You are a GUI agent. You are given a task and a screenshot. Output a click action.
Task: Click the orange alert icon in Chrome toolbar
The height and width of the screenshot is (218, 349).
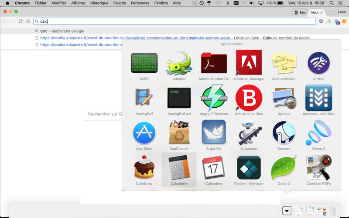coord(344,21)
